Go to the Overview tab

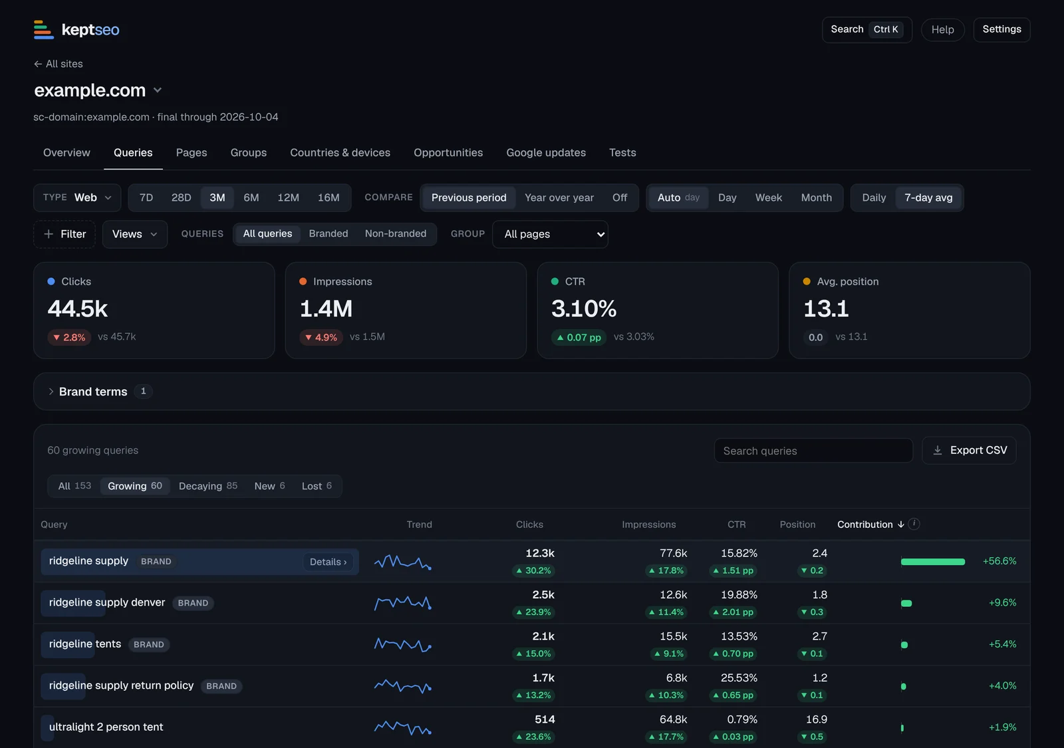coord(66,153)
